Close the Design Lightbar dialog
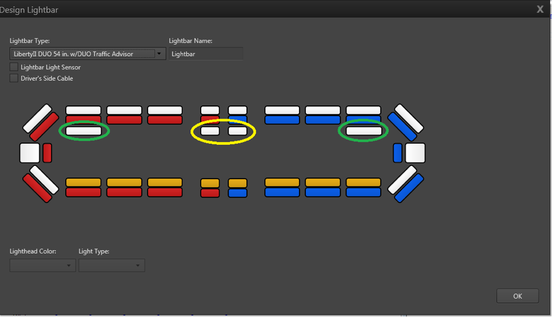Image resolution: width=557 pixels, height=317 pixels. (540, 9)
